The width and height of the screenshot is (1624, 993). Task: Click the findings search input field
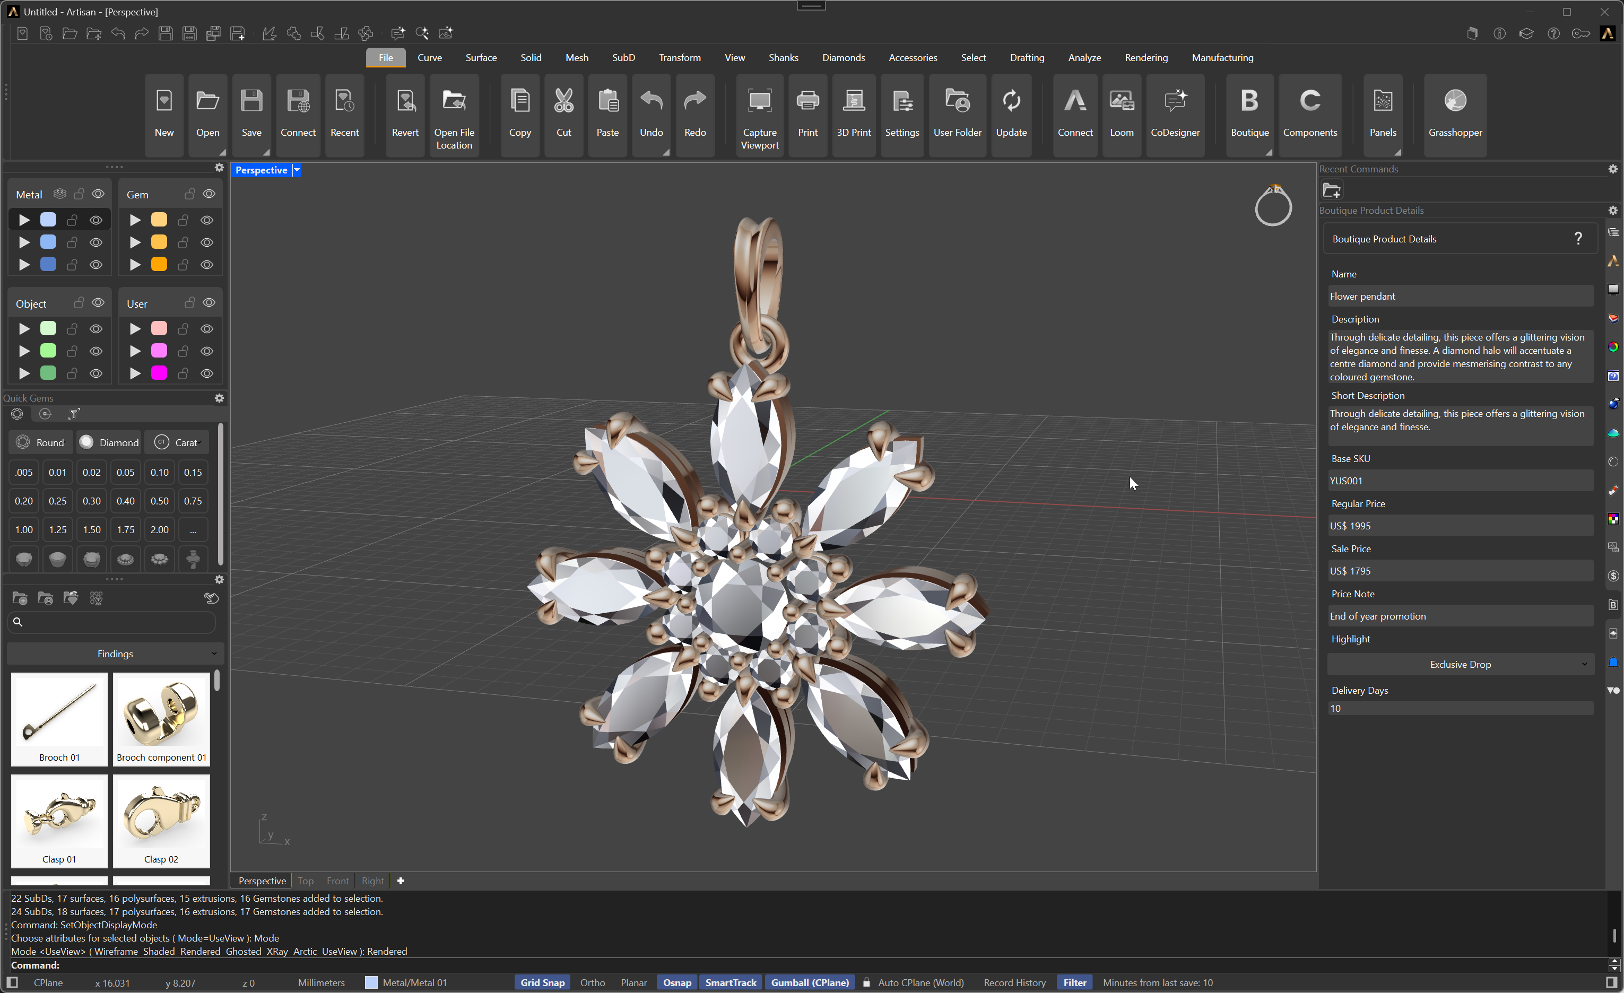click(111, 621)
